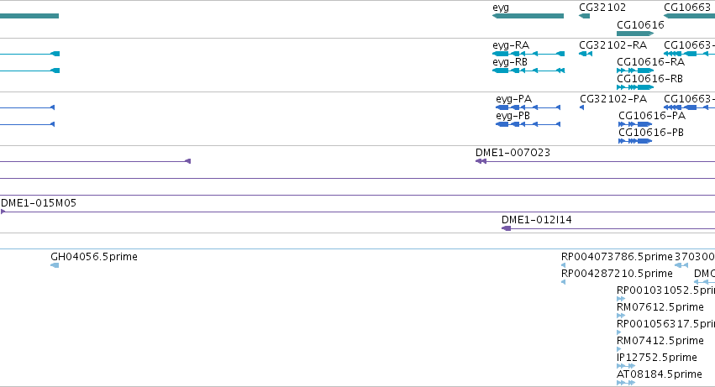
Task: Click the CG32102 gene label
Action: point(602,8)
